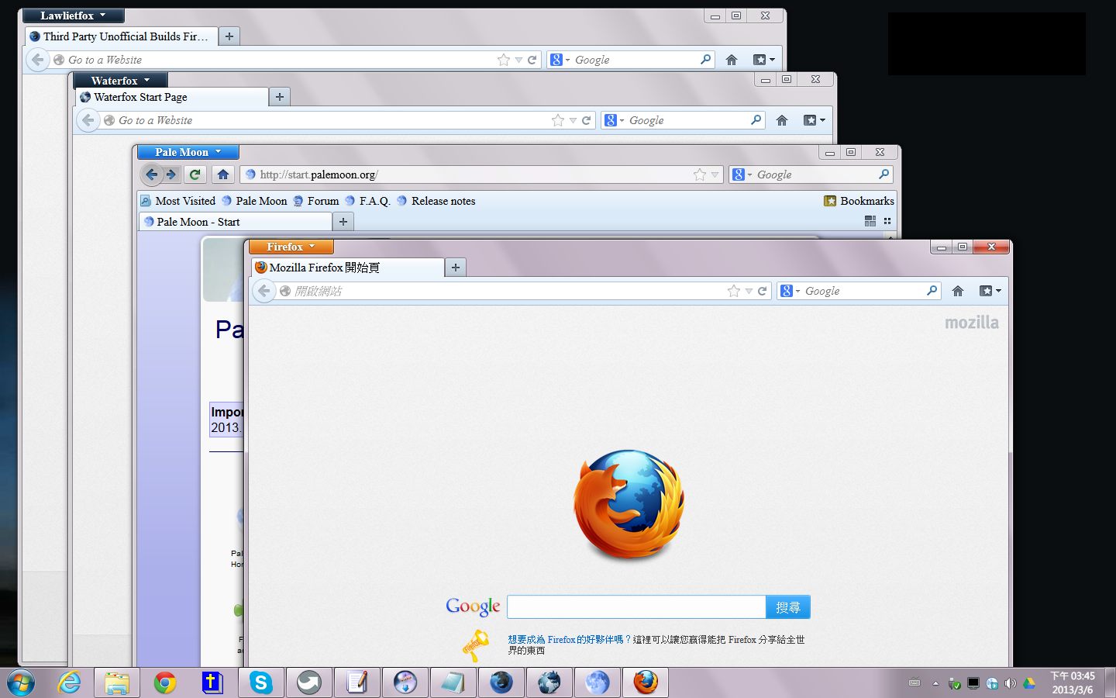Click the Firefox window home icon
The height and width of the screenshot is (698, 1116).
point(958,291)
